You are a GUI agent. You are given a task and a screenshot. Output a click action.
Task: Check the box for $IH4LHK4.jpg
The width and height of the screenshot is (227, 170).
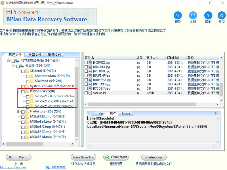tap(86, 67)
